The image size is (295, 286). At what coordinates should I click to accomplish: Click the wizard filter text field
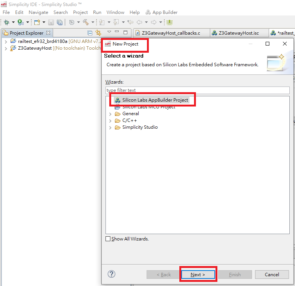(x=197, y=90)
